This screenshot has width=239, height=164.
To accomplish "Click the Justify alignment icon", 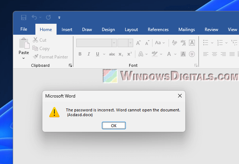I will click(x=232, y=54).
